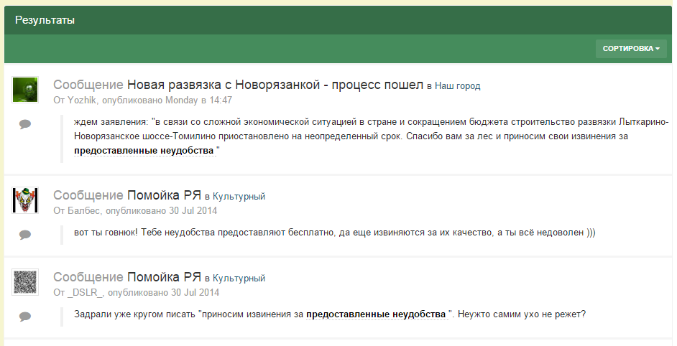Click the author name _DSLR_

tap(85, 292)
